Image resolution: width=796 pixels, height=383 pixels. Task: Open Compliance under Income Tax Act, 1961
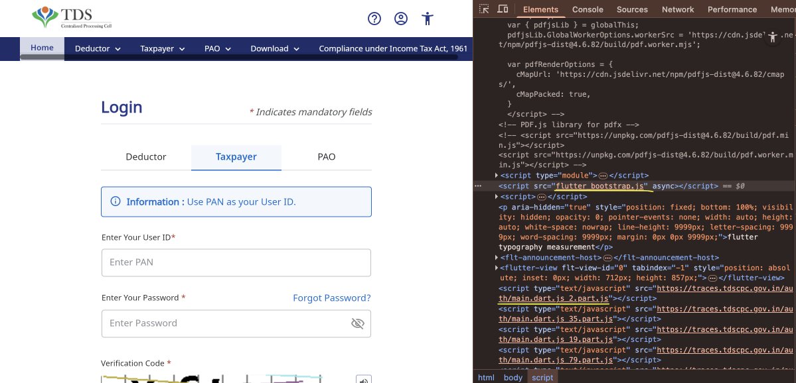(393, 48)
